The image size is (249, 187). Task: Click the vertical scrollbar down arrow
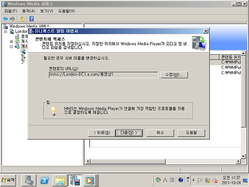(243, 156)
